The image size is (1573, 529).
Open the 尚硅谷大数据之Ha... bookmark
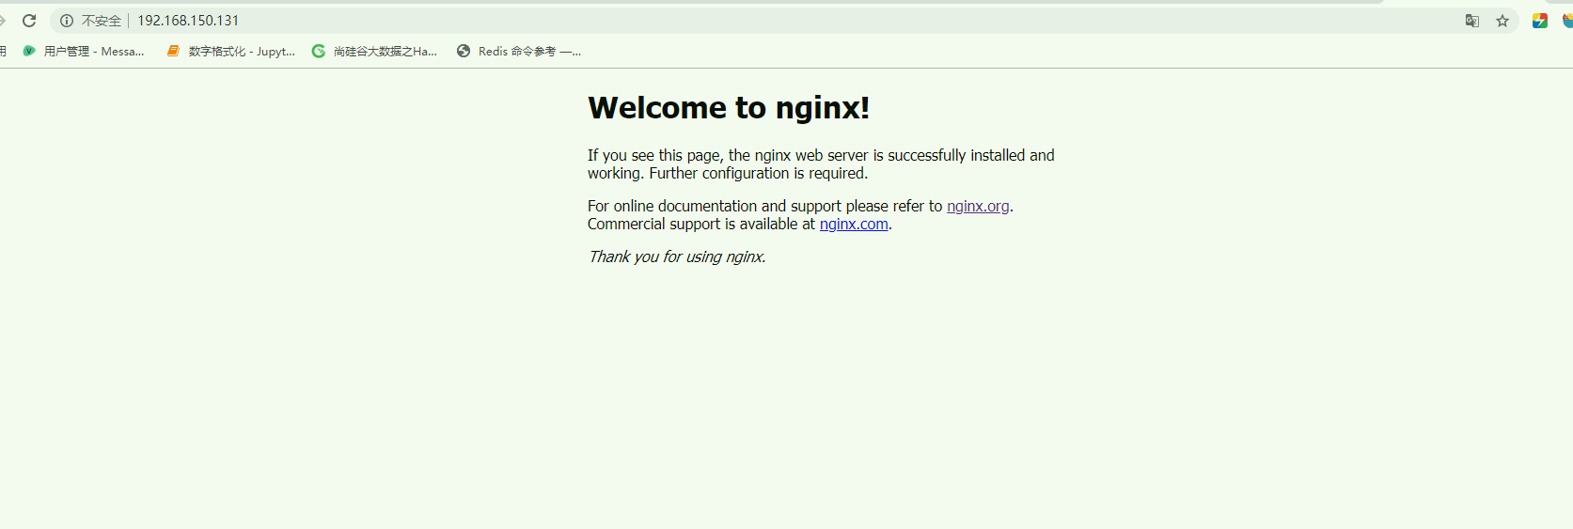[375, 52]
